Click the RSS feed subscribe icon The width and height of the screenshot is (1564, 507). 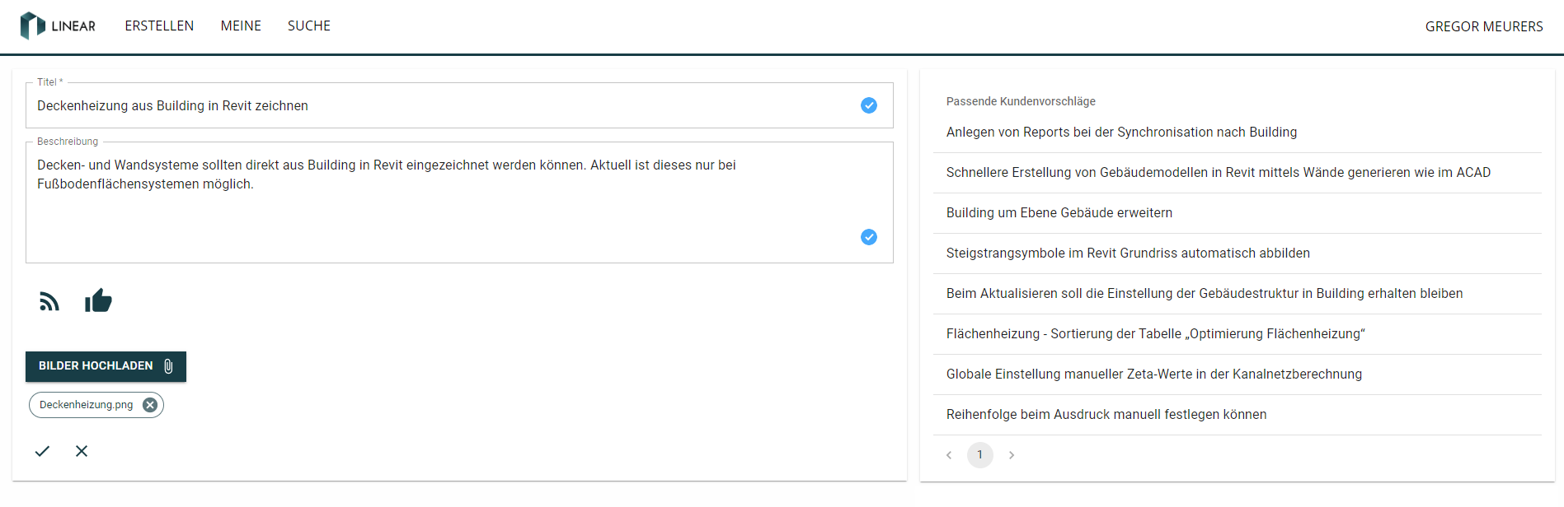(49, 302)
